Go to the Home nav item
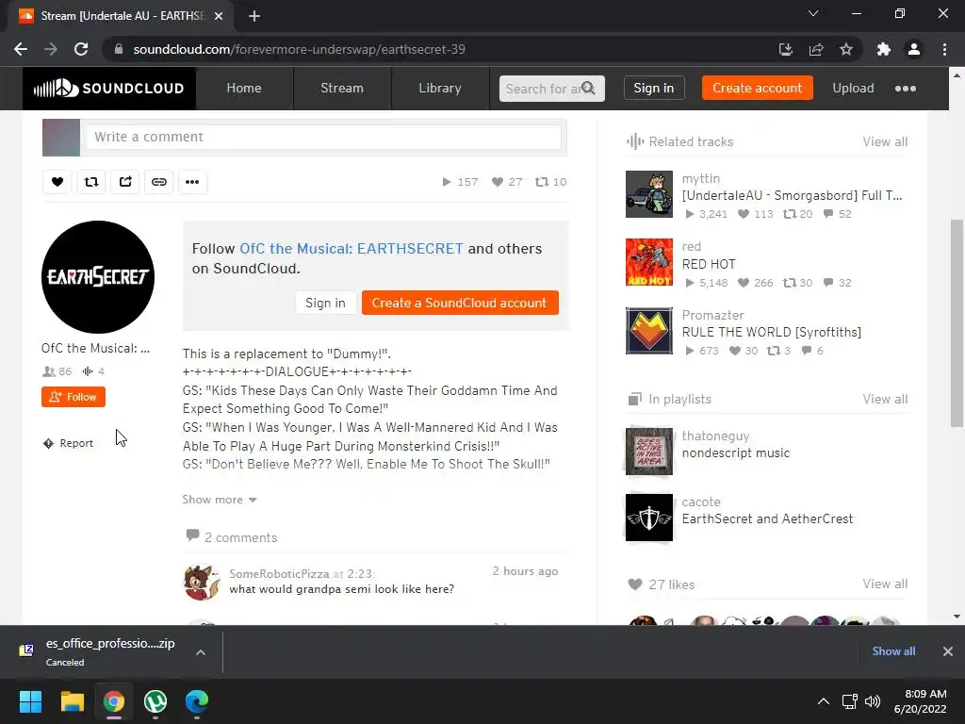965x724 pixels. [x=244, y=88]
